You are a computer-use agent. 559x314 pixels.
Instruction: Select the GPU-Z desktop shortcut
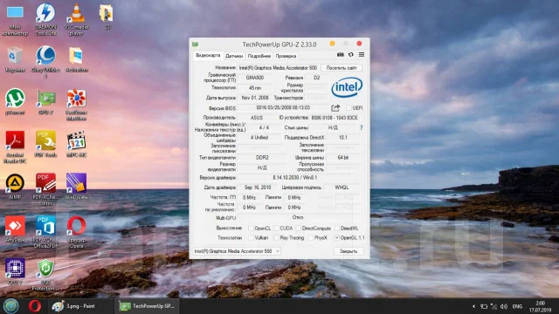[46, 102]
